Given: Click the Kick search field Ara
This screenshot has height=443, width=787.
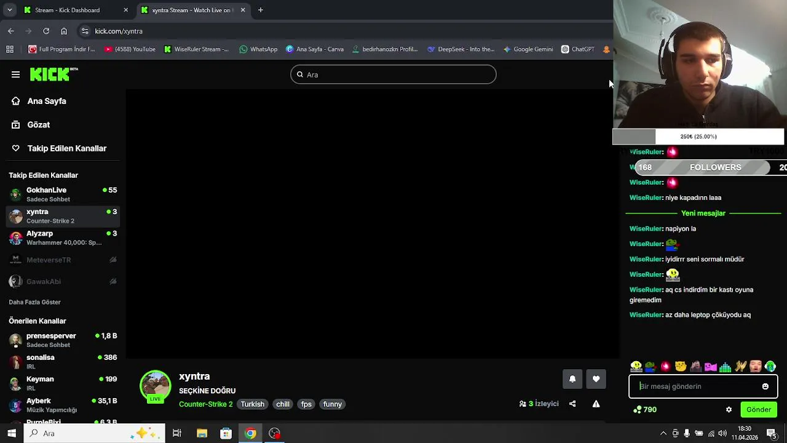Looking at the screenshot, I should (393, 74).
